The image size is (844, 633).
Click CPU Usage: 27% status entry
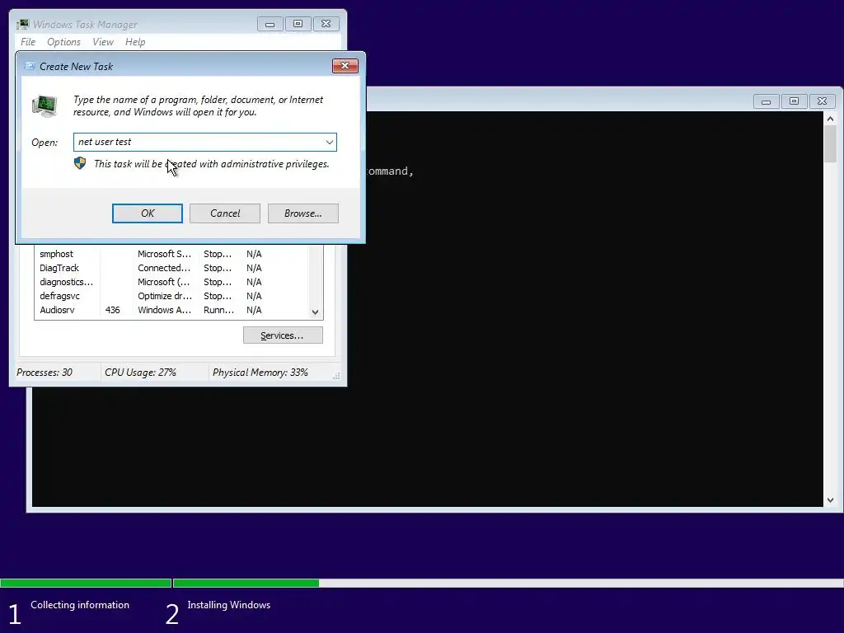coord(140,373)
